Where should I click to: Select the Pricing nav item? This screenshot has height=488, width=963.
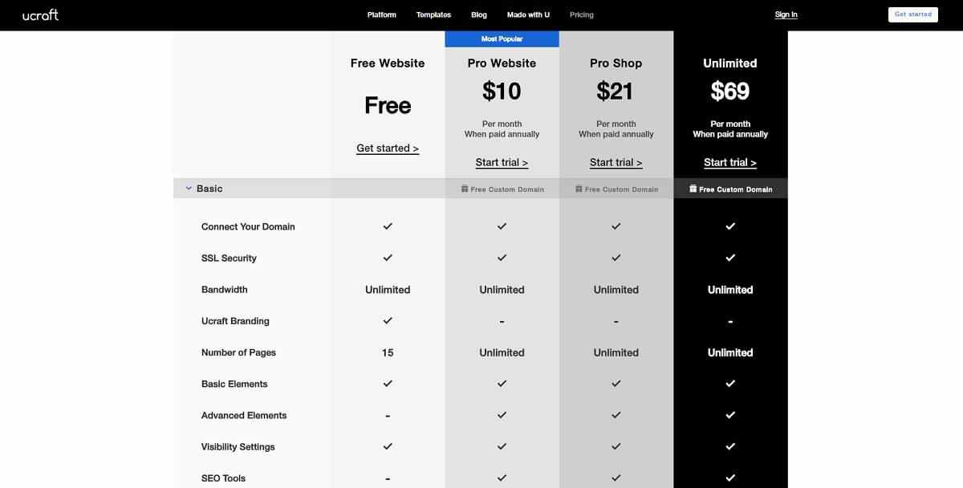pyautogui.click(x=582, y=14)
